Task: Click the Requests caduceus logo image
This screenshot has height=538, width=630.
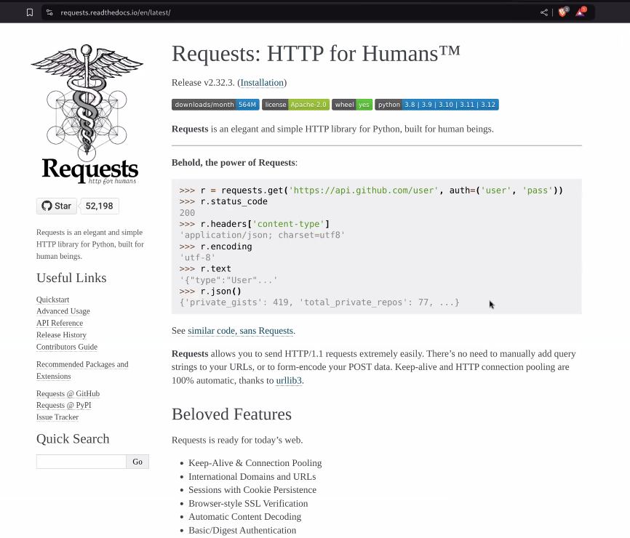Action: (x=87, y=115)
